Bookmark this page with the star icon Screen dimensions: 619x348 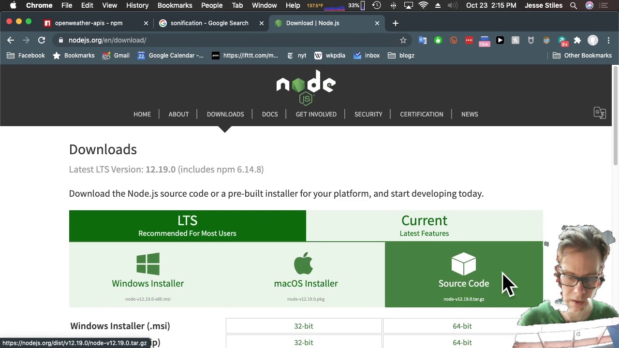(403, 40)
